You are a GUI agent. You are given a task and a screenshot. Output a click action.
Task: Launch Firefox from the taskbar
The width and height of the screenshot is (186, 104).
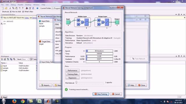pyautogui.click(x=14, y=101)
